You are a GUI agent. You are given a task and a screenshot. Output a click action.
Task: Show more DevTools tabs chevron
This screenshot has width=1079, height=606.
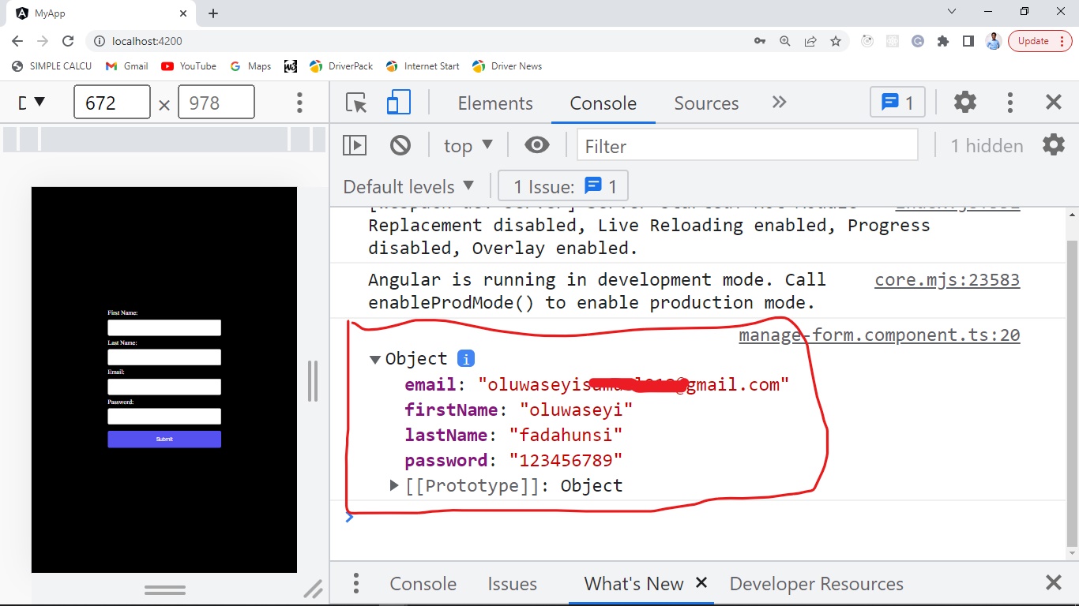coord(780,103)
